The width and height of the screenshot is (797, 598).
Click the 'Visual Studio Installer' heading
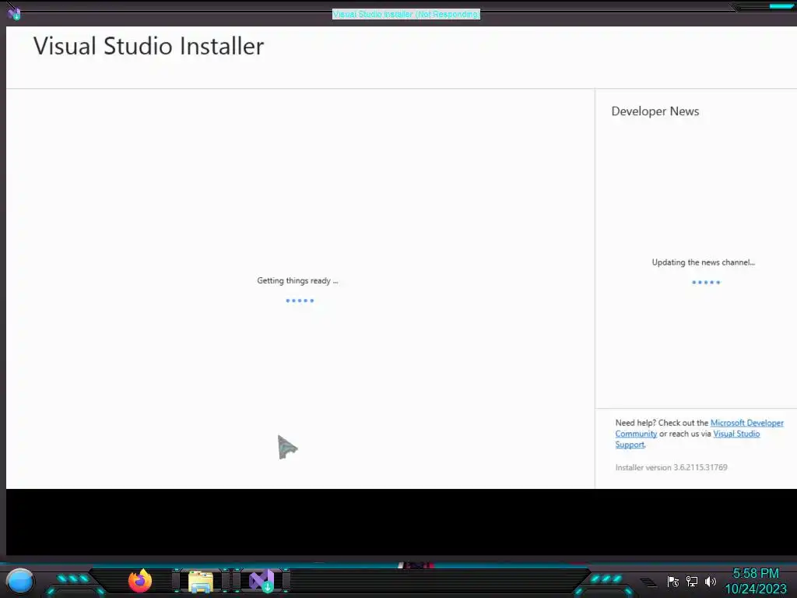(x=149, y=46)
